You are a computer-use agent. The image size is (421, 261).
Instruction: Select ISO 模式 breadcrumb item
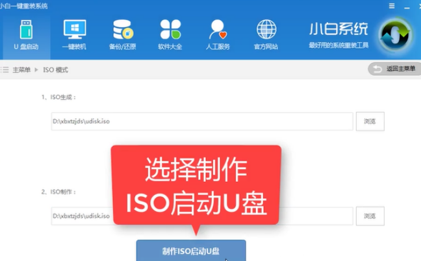[55, 70]
